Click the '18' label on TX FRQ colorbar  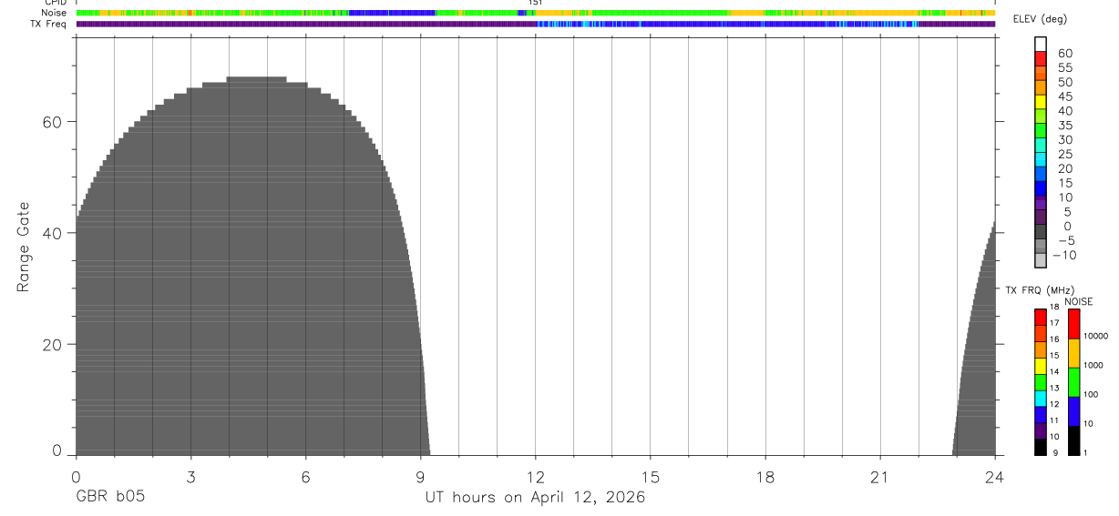(x=1054, y=307)
